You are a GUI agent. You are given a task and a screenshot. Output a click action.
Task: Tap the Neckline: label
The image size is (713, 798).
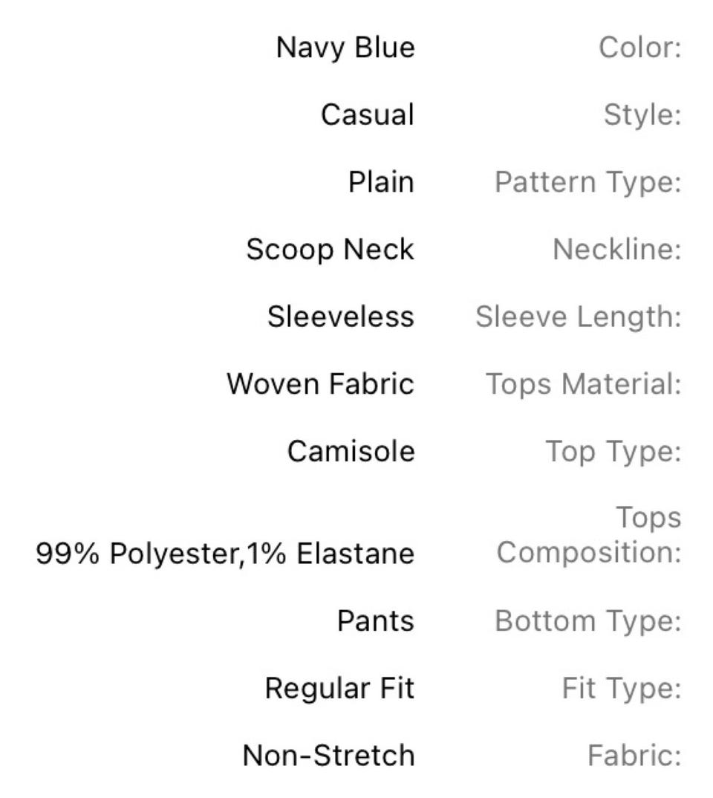[616, 250]
